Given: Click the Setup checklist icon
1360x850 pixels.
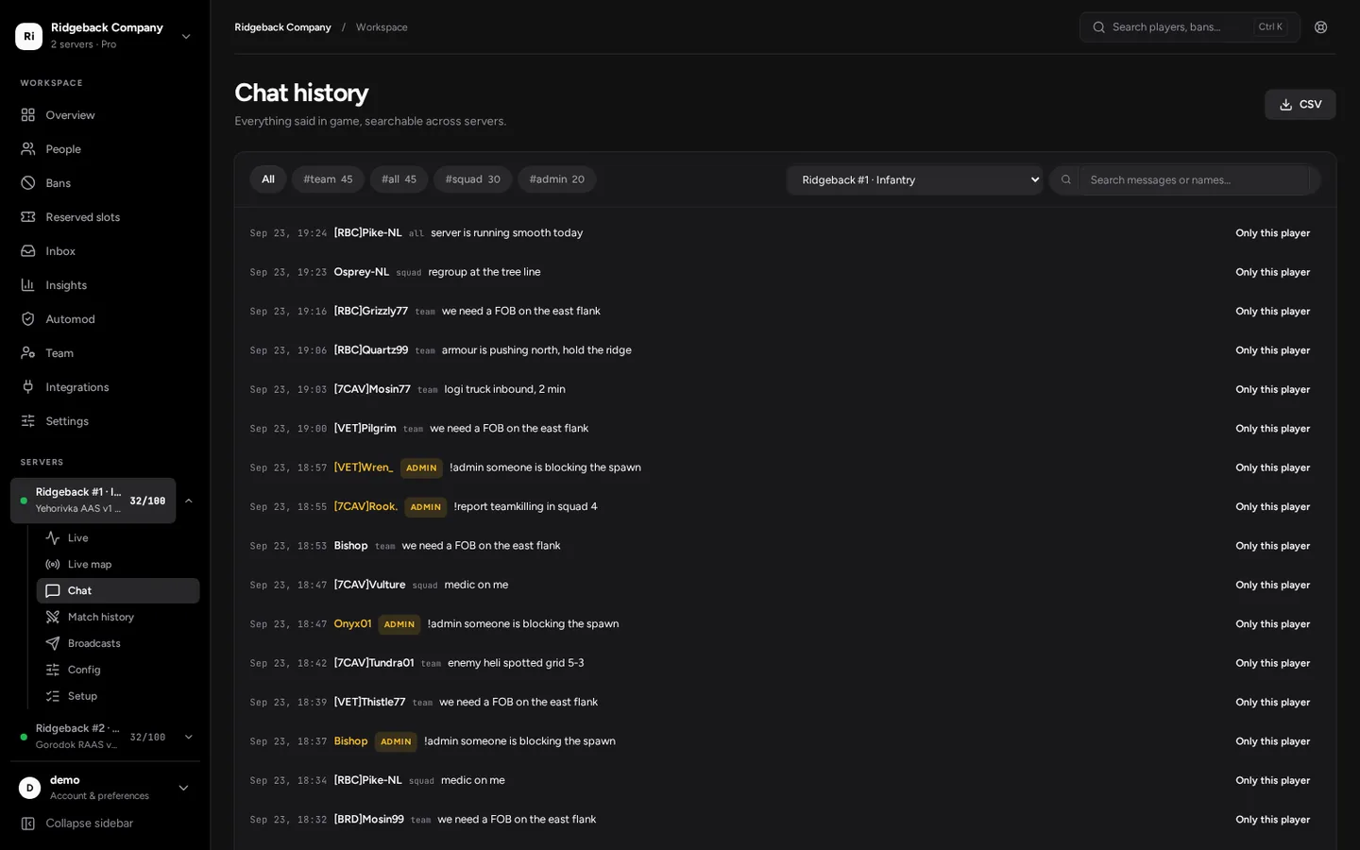Looking at the screenshot, I should pos(53,697).
